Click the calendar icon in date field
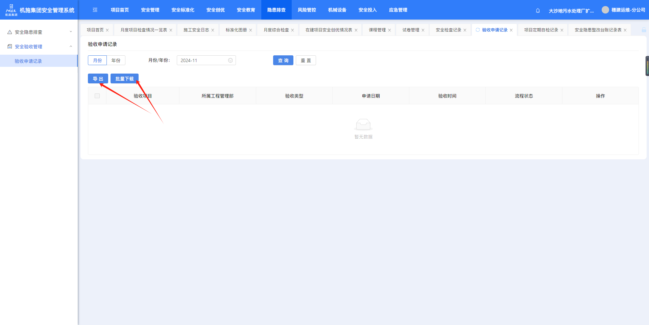 click(x=230, y=60)
